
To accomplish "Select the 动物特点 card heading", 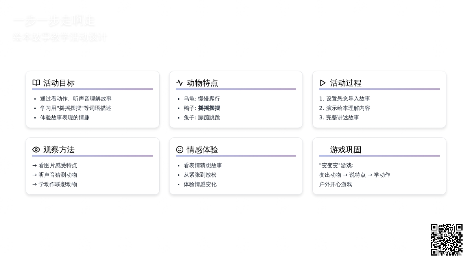I will click(x=202, y=83).
